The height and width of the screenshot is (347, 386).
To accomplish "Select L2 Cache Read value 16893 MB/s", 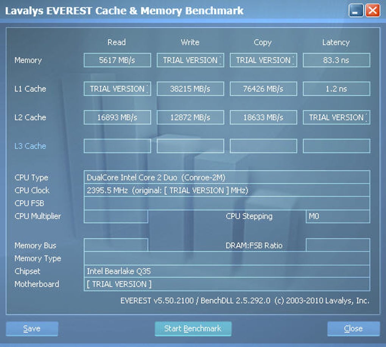I will pos(117,117).
